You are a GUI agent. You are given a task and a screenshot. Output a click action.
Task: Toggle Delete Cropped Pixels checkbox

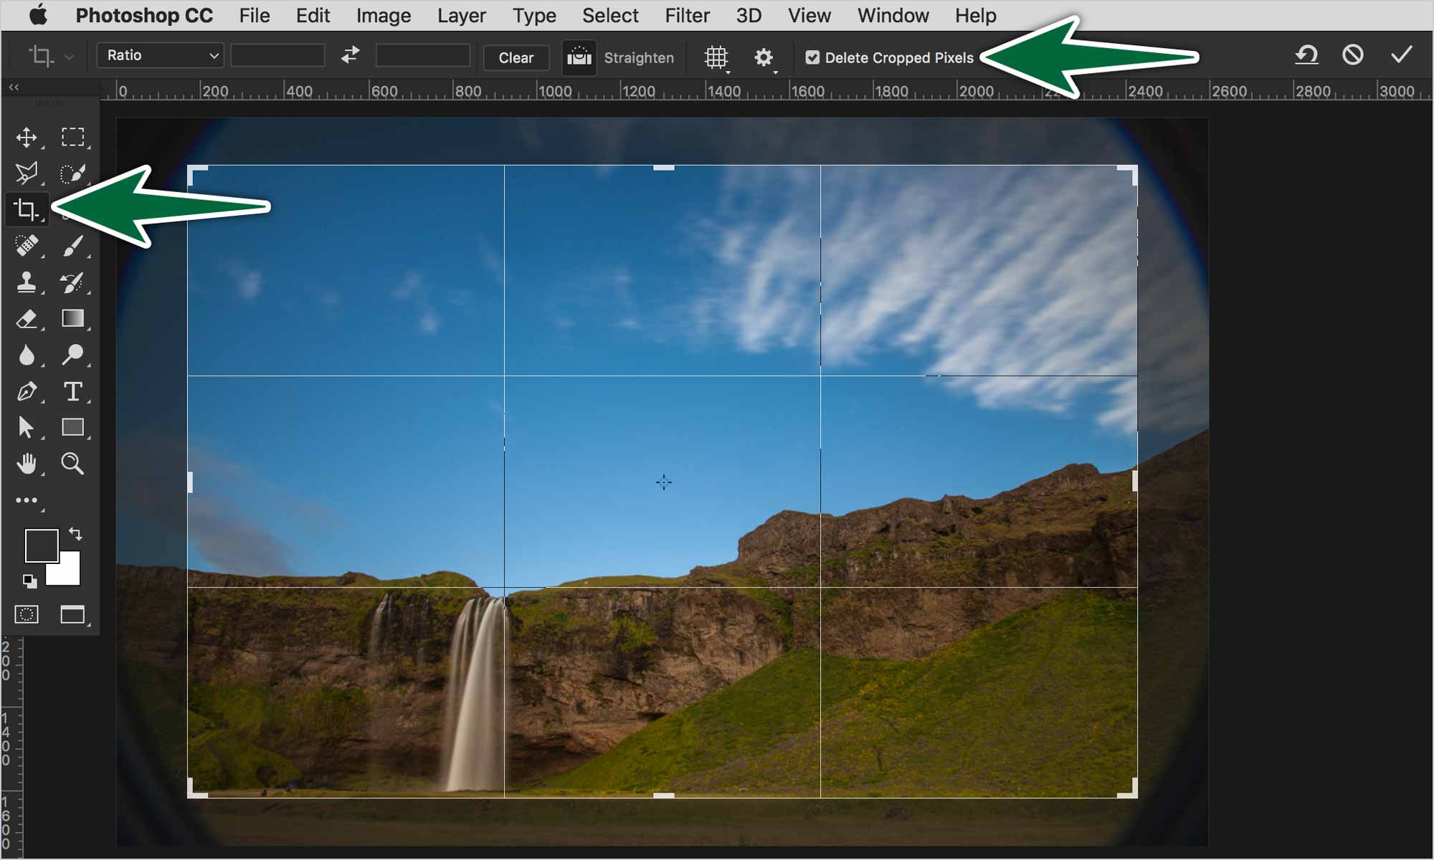812,57
